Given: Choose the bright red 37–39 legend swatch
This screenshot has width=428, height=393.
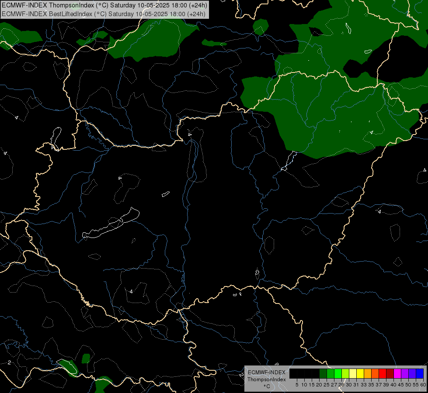Looking at the screenshot, I should pos(383,373).
